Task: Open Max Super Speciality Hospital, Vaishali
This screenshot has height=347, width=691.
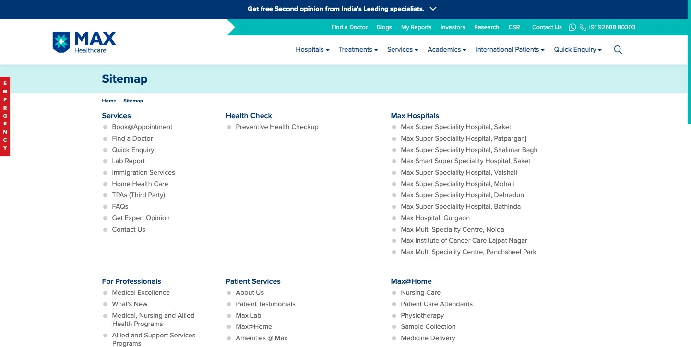Action: (x=459, y=173)
